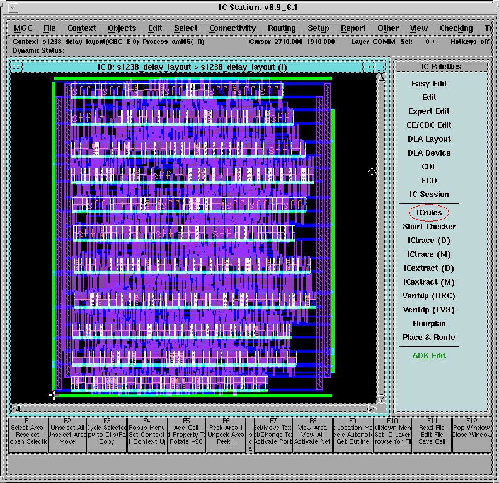Click the horizontal scrollbar right arrow

pos(372,408)
